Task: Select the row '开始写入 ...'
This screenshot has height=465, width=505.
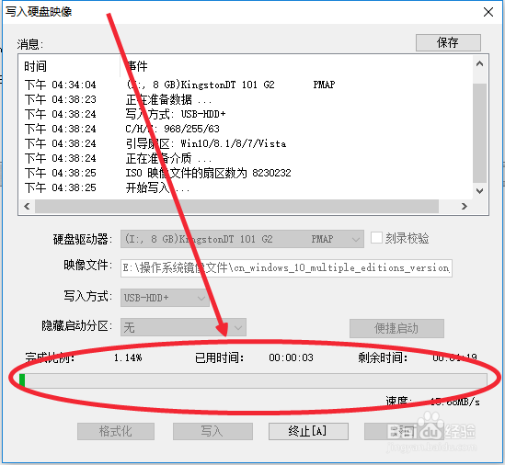Action: coord(247,187)
